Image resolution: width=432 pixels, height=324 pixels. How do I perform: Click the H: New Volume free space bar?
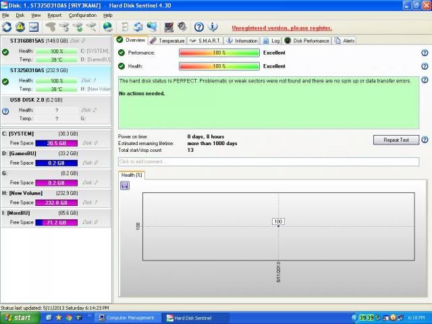56,202
